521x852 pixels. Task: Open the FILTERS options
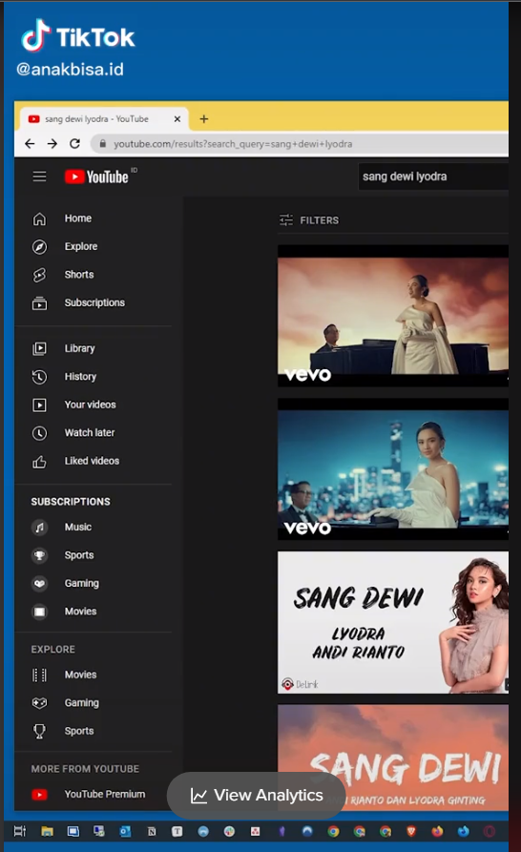pyautogui.click(x=308, y=220)
